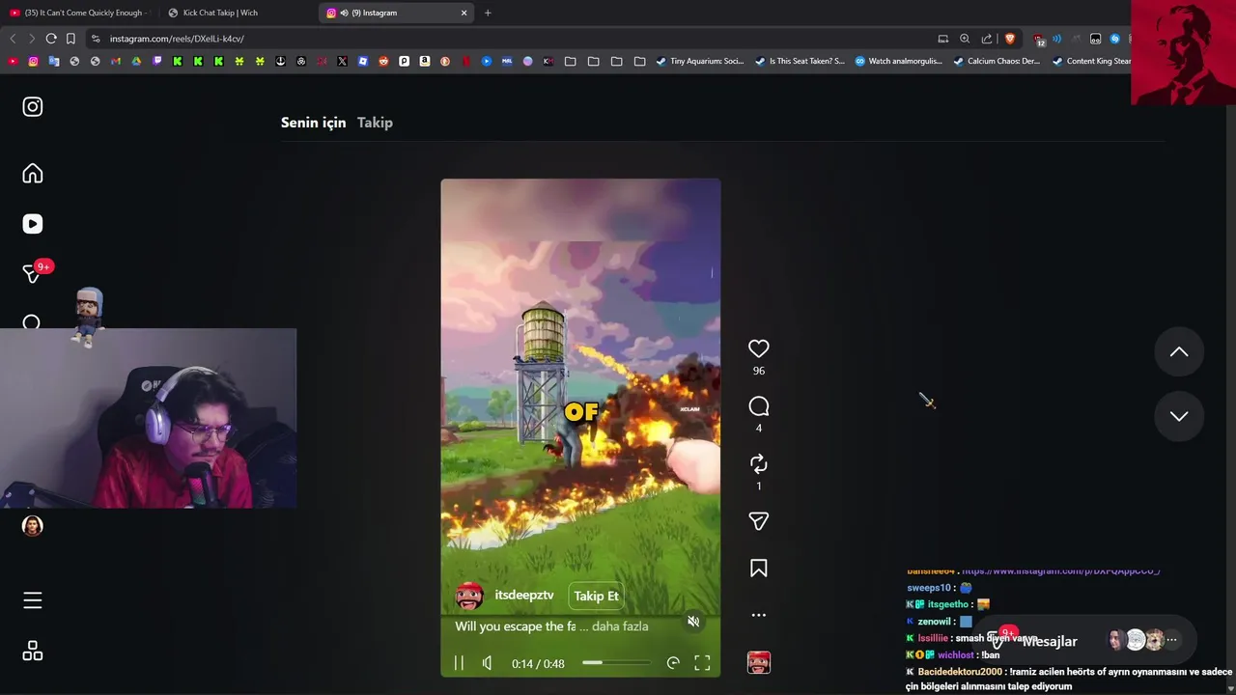1236x695 pixels.
Task: Enter fullscreen for the reel video
Action: (x=702, y=663)
